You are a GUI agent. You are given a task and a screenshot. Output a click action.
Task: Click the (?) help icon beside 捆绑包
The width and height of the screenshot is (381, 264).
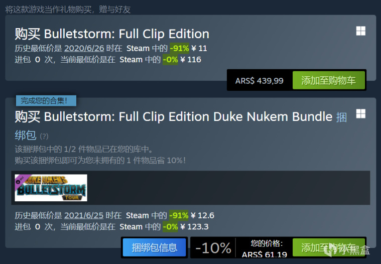coord(44,136)
